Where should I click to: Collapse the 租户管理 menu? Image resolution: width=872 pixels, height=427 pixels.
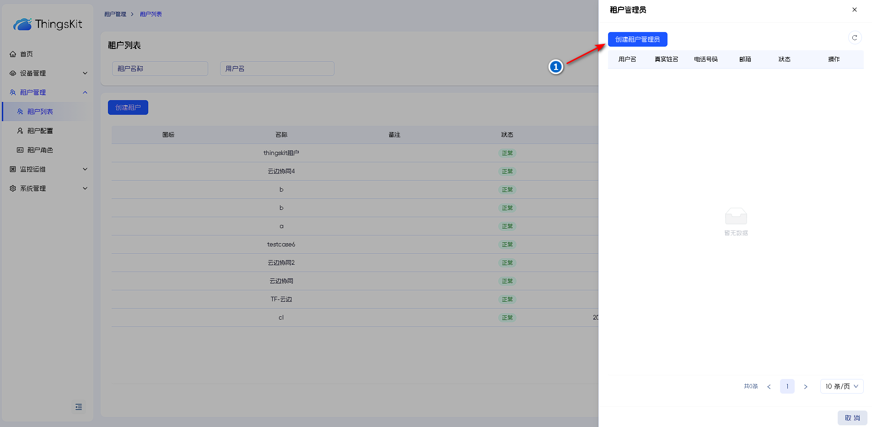point(85,92)
